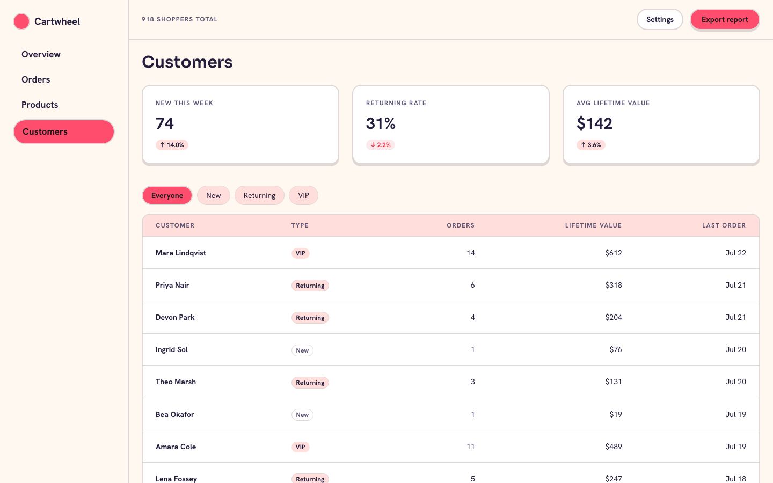Click the 31% returning rate value
This screenshot has width=773, height=483.
click(381, 123)
